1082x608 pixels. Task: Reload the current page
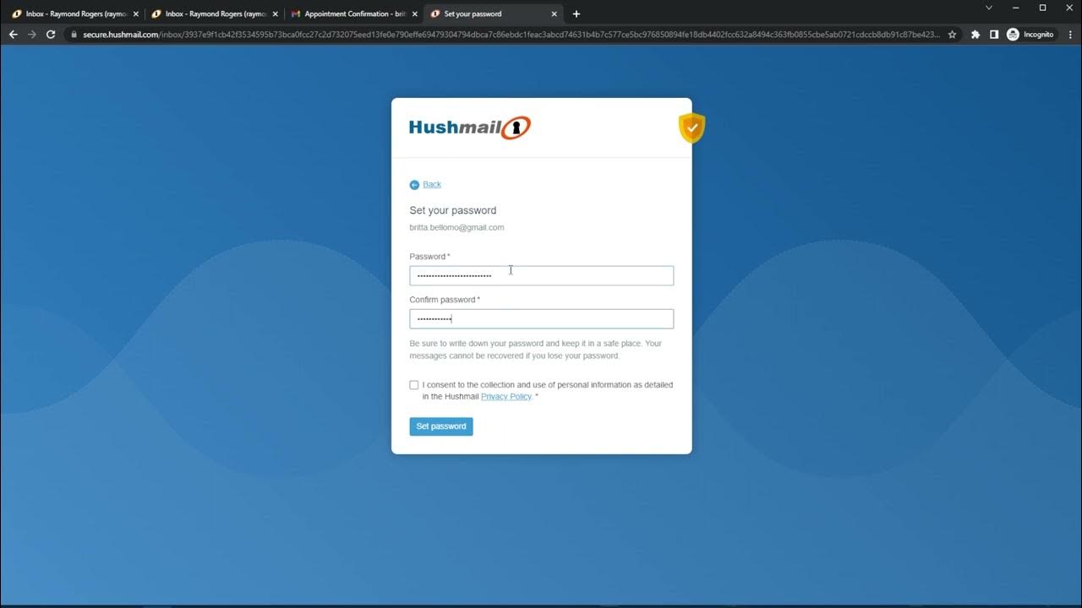click(51, 35)
